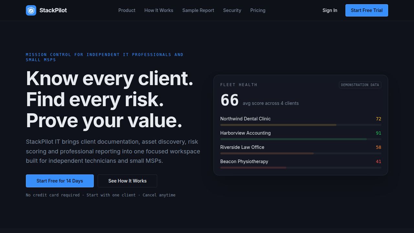This screenshot has width=414, height=233.
Task: Click the Riverside Law Office score bar
Action: 301,153
